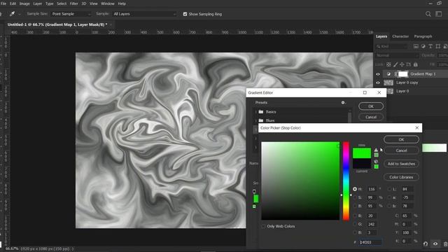
Task: Filter layers by type layer icon
Action: coord(430,46)
